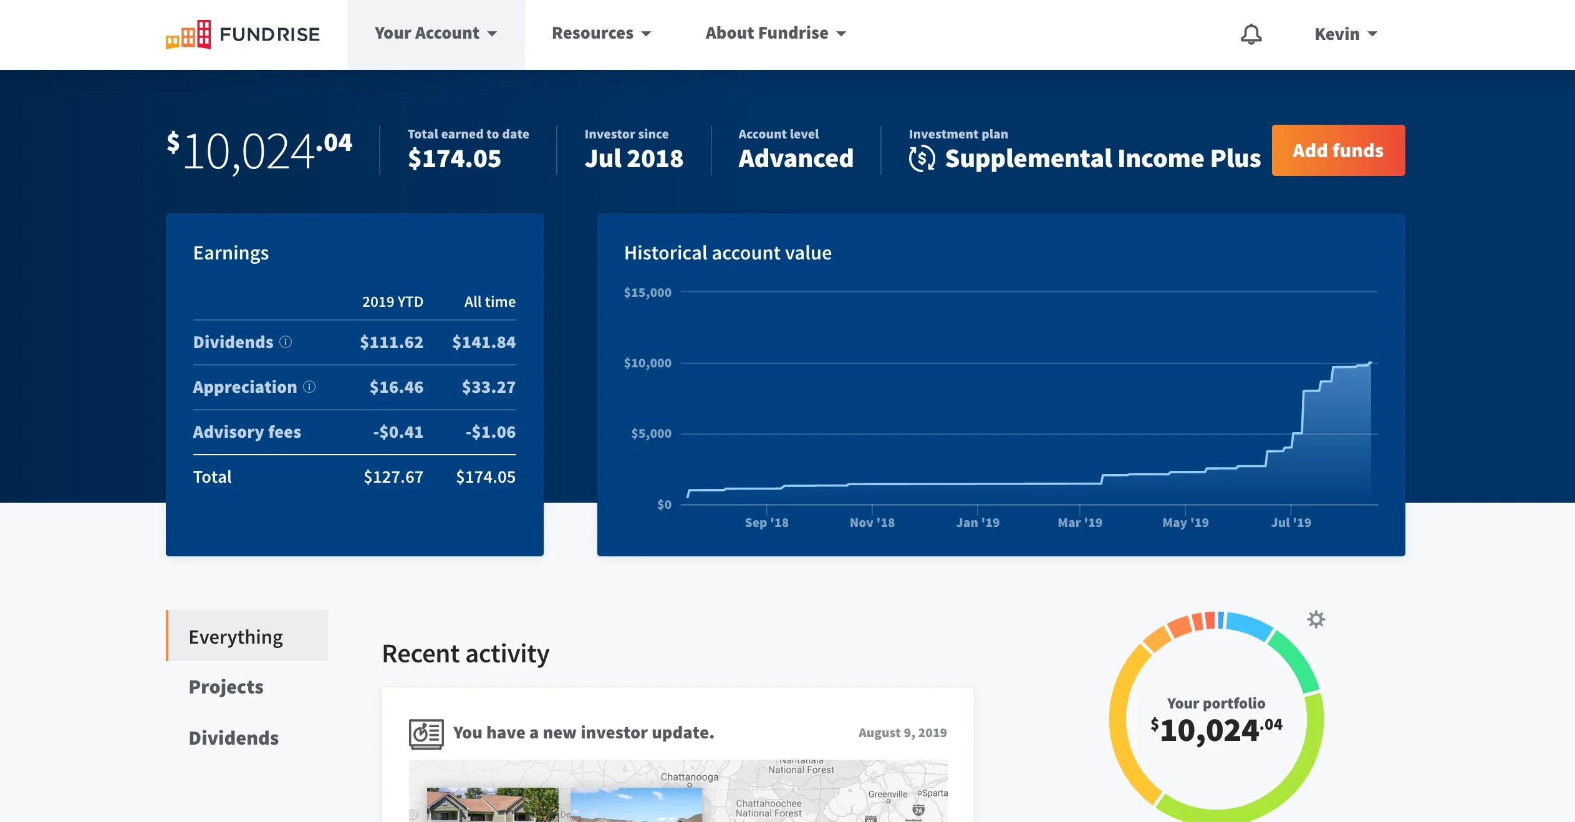Expand the Resources dropdown
The width and height of the screenshot is (1575, 822).
pyautogui.click(x=601, y=34)
